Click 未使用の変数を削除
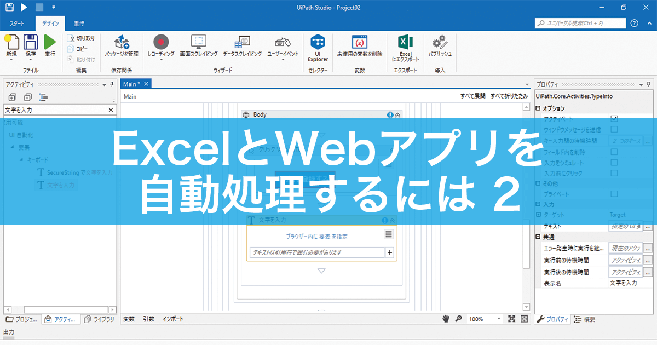Screen dimensions: 657x345 tap(359, 46)
